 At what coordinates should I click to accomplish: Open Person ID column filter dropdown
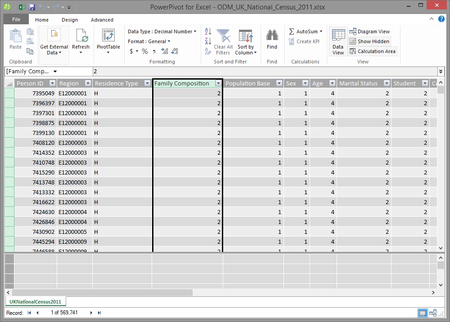click(52, 84)
